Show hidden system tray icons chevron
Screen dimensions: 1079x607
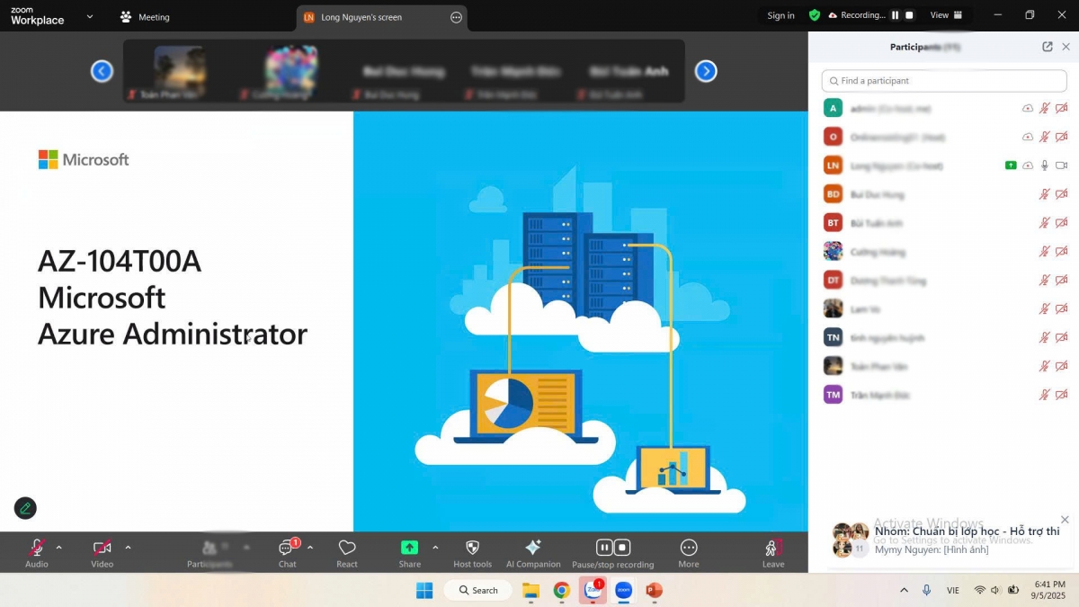coord(904,591)
